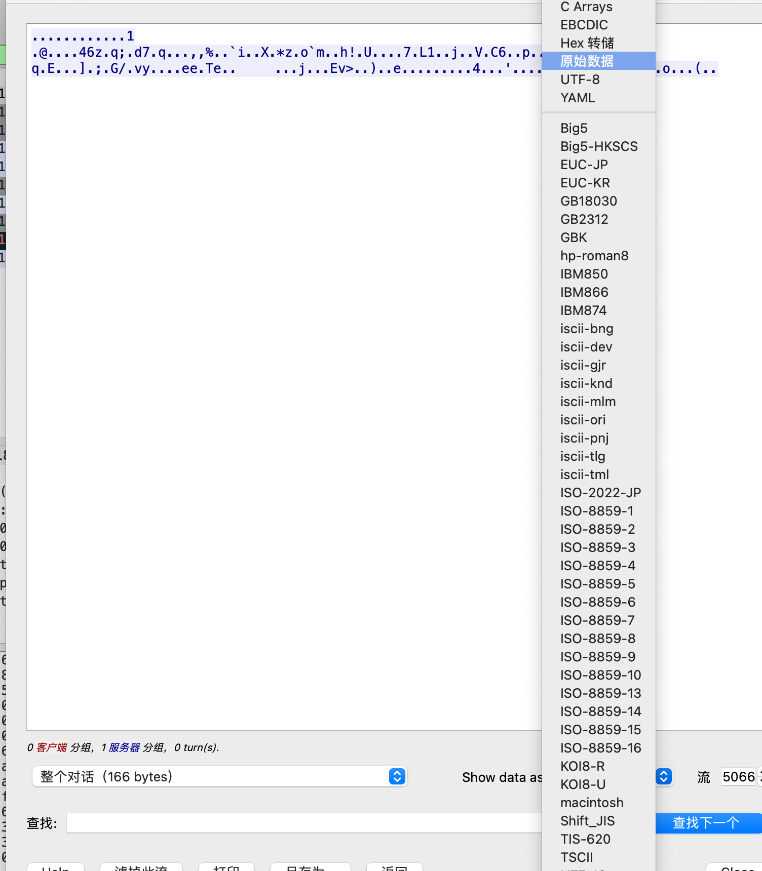The width and height of the screenshot is (762, 871).
Task: Click the 流 stream number field
Action: pos(738,776)
